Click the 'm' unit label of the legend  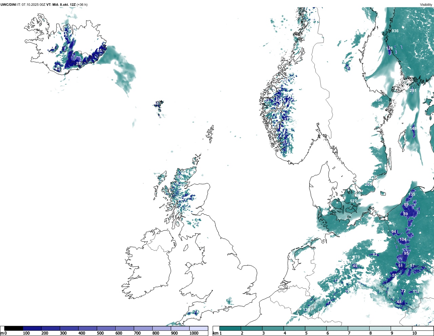2,333
